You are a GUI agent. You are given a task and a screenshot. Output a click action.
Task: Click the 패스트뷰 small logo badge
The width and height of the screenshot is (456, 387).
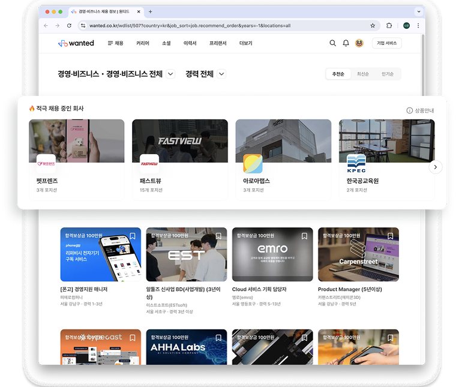pyautogui.click(x=149, y=164)
